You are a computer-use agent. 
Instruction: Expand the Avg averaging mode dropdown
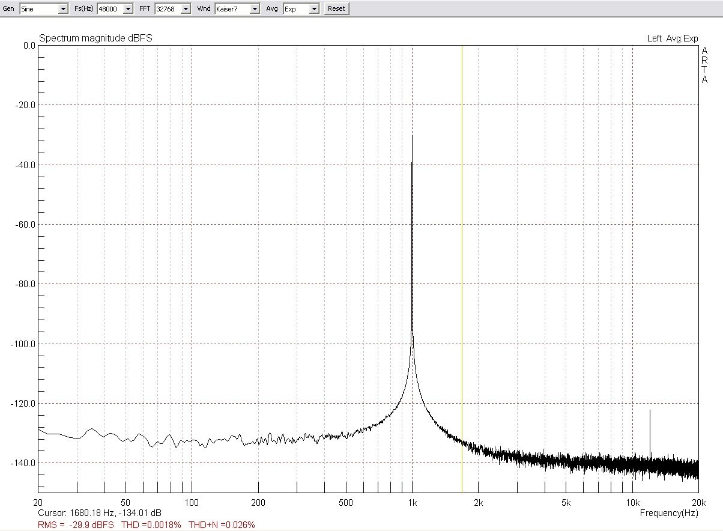(x=301, y=9)
